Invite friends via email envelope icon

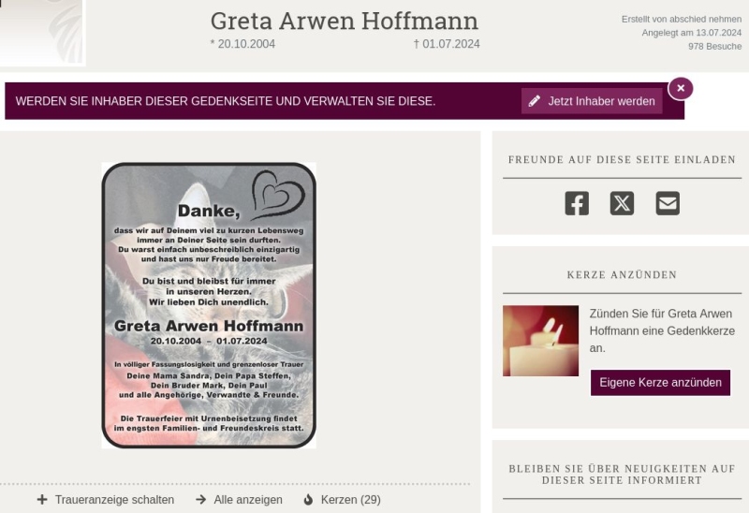coord(668,203)
